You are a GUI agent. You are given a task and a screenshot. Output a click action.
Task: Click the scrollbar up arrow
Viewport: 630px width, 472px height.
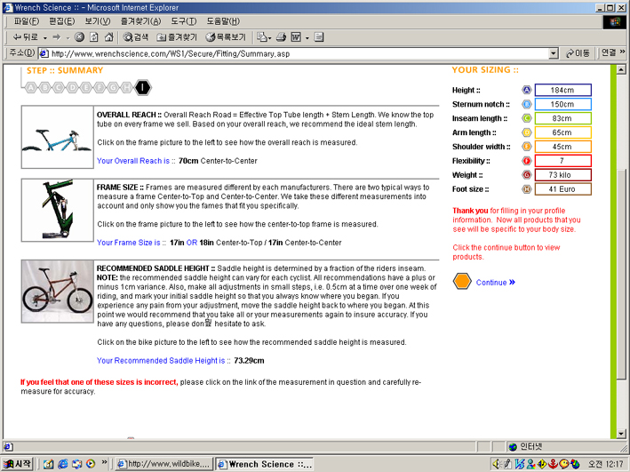coord(621,69)
